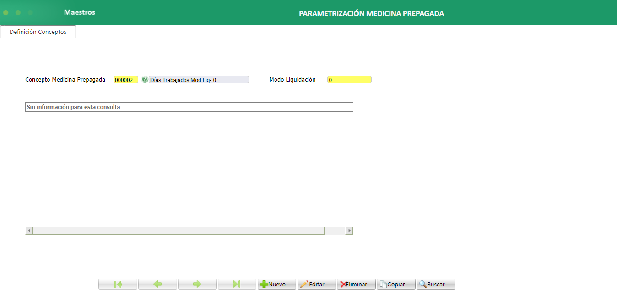
Task: Select the row reading Sin información para esta consulta
Action: tap(189, 106)
